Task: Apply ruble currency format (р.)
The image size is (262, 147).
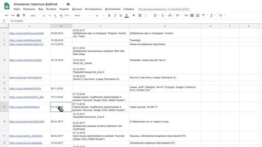Action: tap(44, 16)
